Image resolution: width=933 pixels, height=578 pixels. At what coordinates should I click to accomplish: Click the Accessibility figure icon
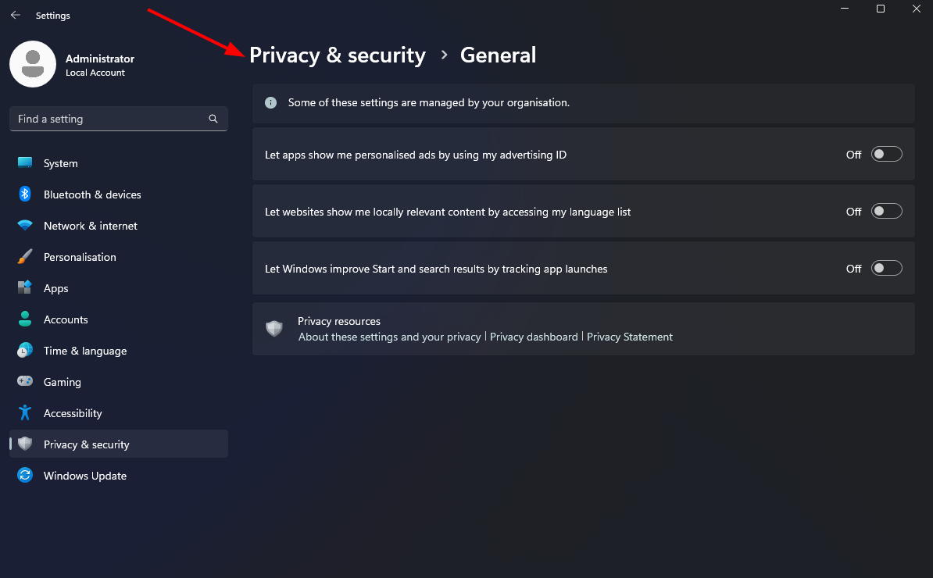tap(25, 413)
